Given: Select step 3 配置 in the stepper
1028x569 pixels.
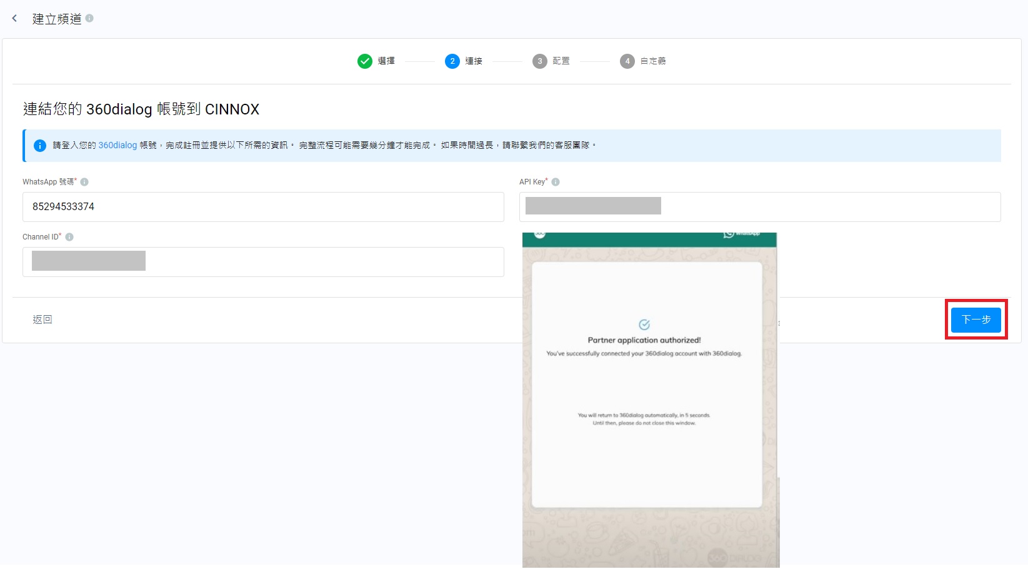Looking at the screenshot, I should click(540, 61).
